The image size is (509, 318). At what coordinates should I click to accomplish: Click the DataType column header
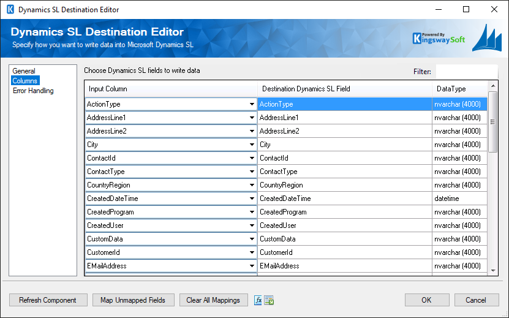pos(459,89)
